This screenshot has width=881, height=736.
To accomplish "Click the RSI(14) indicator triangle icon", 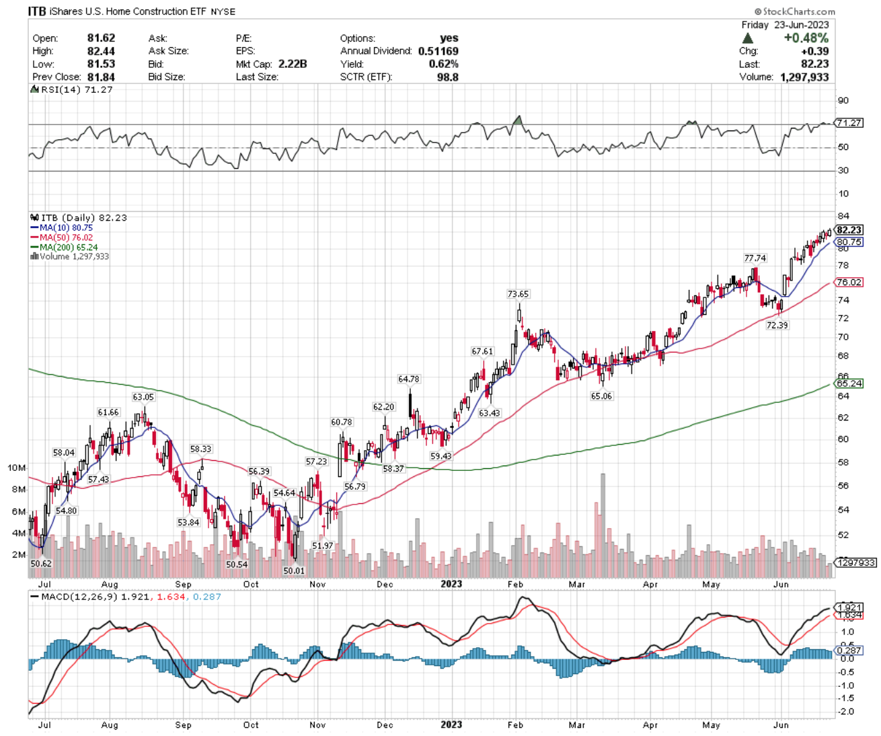I will (34, 89).
